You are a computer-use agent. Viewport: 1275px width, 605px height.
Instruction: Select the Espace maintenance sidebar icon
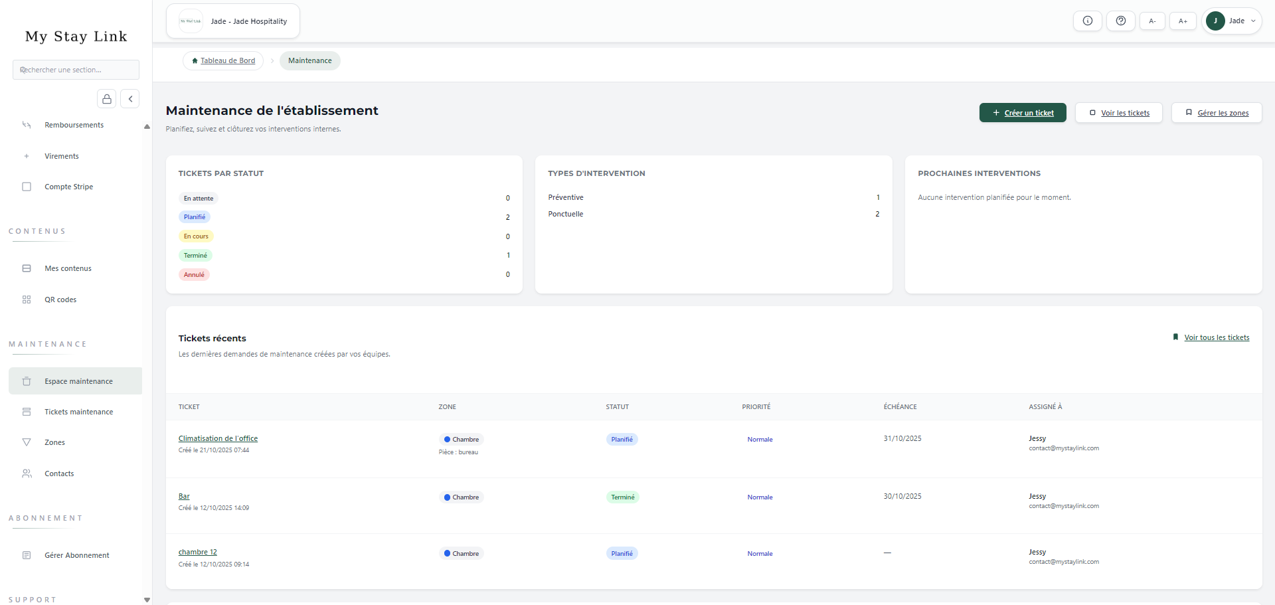tap(27, 381)
